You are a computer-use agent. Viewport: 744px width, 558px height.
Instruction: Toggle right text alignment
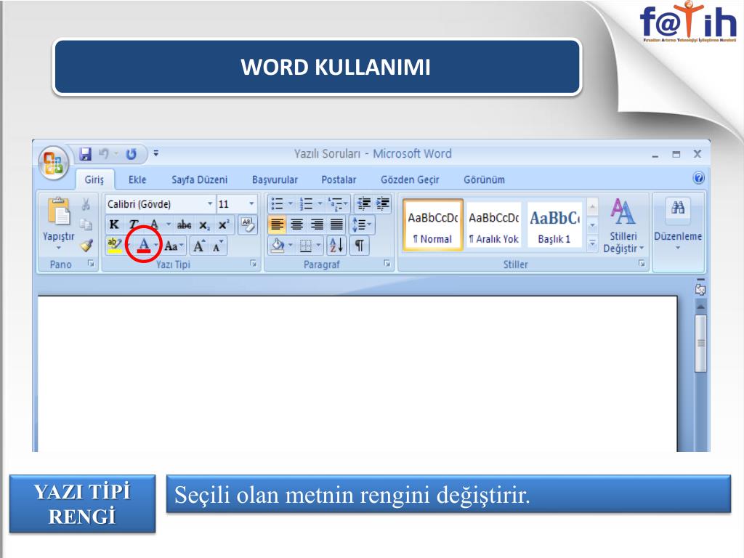(x=317, y=225)
